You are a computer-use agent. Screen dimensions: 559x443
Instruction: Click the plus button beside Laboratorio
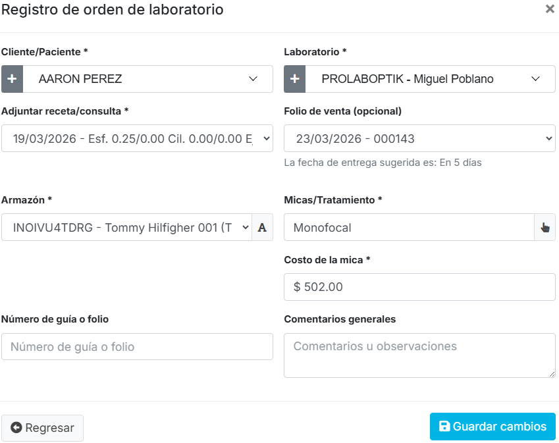pyautogui.click(x=294, y=79)
